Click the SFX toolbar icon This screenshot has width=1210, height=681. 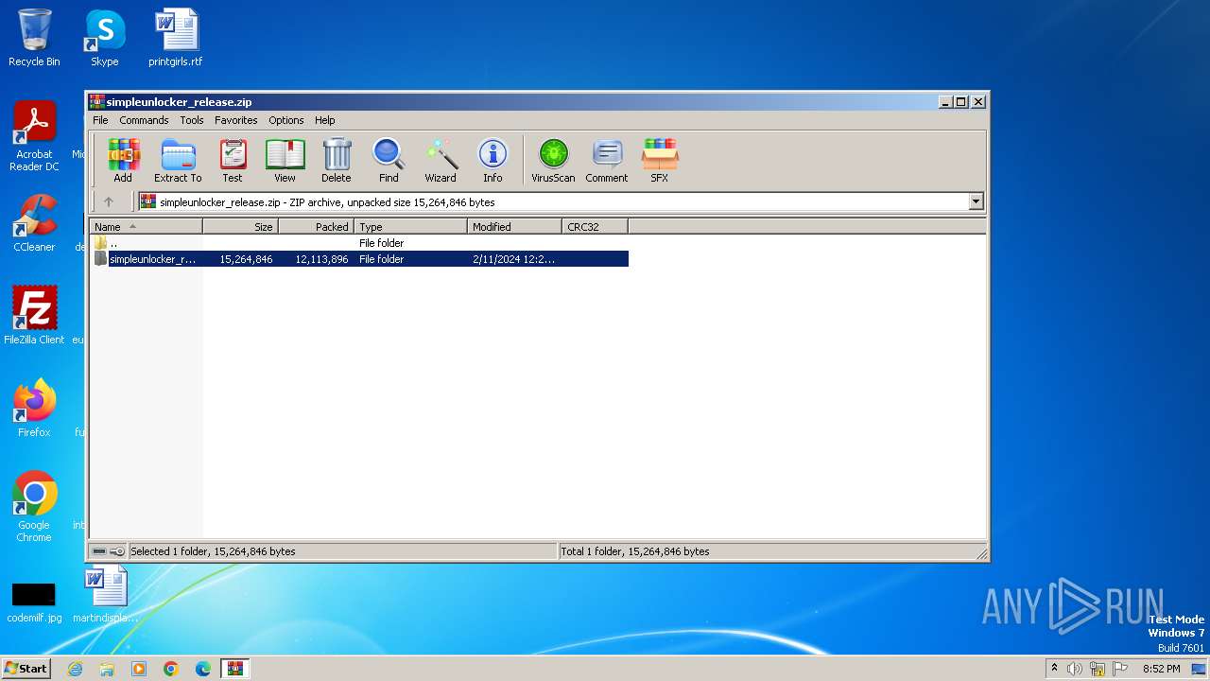point(659,160)
